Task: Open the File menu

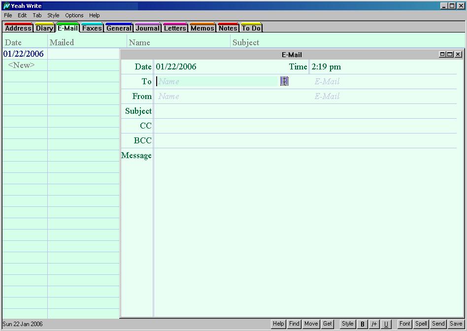Action: (8, 15)
